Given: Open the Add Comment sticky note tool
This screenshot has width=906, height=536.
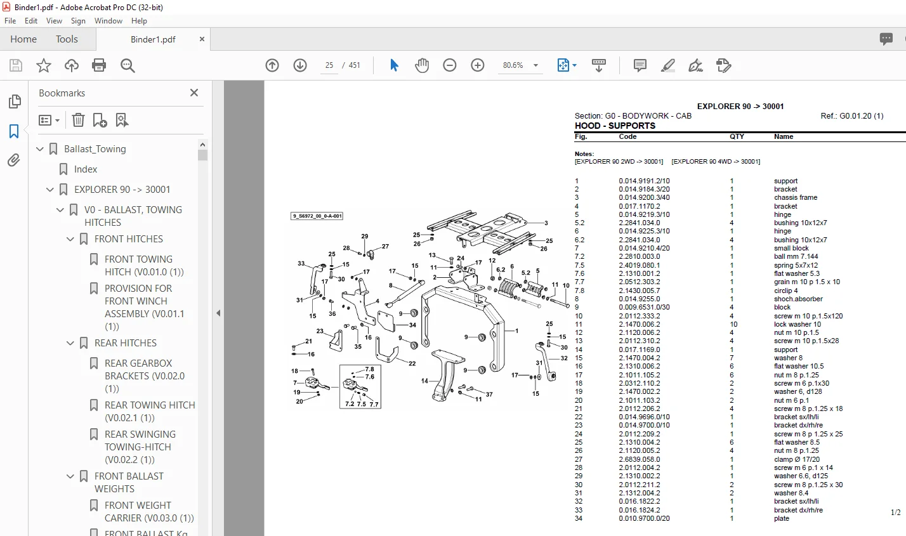Looking at the screenshot, I should pos(640,65).
